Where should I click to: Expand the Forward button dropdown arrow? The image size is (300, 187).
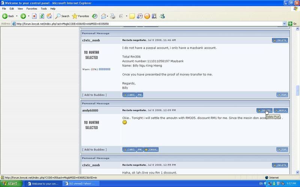click(x=28, y=16)
